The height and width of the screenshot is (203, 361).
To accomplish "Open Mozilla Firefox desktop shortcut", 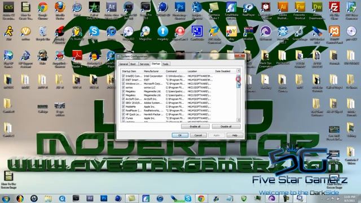I will pos(60,10).
